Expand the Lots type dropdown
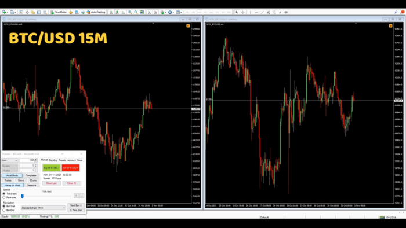This screenshot has width=406, height=228. pyautogui.click(x=10, y=160)
